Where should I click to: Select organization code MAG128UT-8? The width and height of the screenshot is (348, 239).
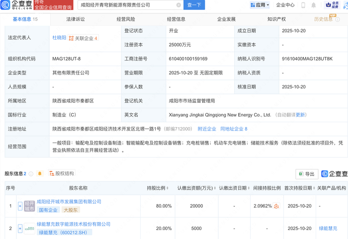66,59
